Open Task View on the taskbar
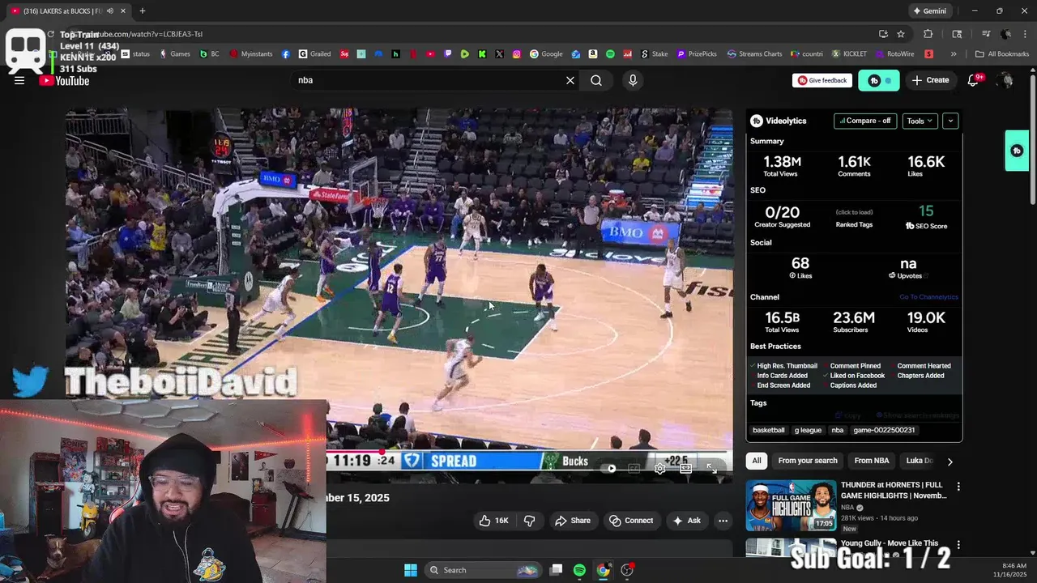 pos(556,570)
